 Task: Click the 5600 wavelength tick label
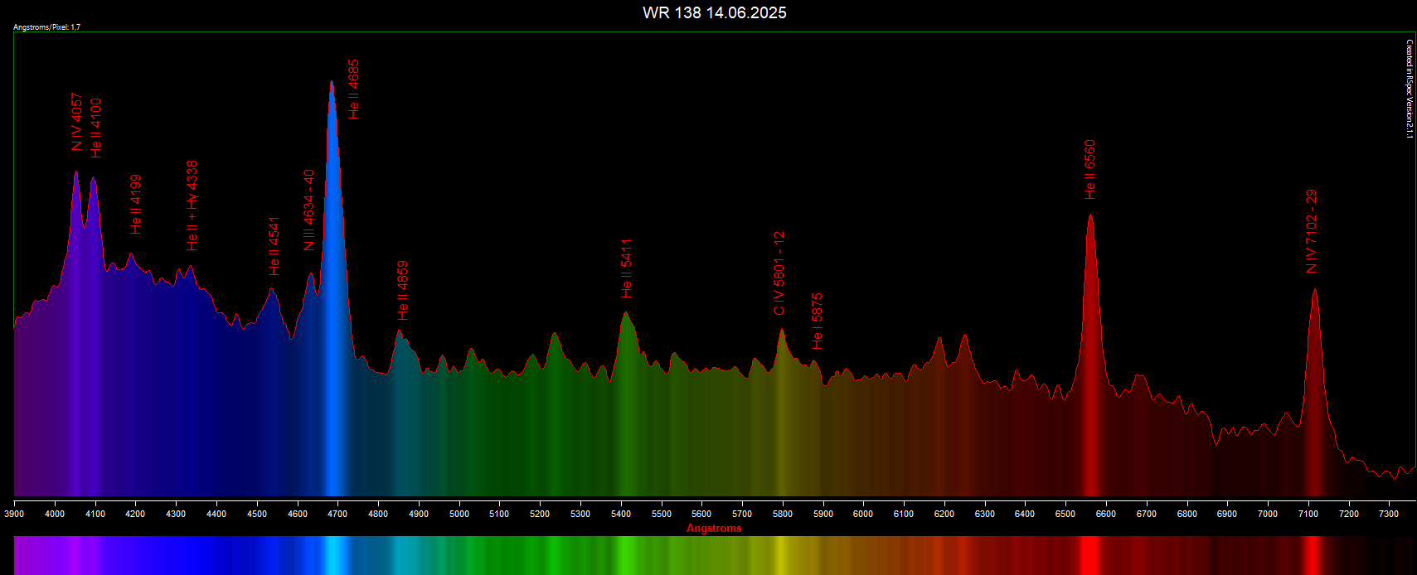point(701,514)
